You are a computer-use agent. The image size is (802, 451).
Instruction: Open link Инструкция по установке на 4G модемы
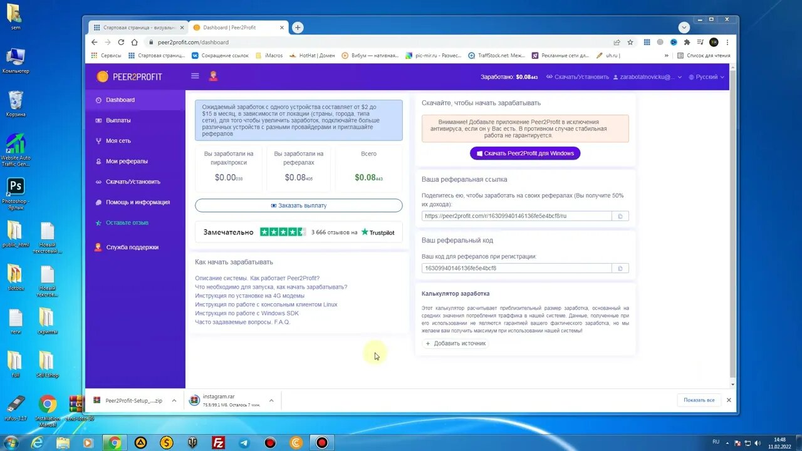pyautogui.click(x=249, y=296)
